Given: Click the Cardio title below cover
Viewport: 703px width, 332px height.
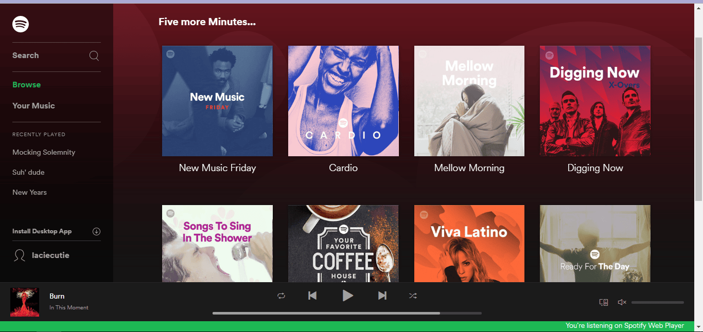Looking at the screenshot, I should click(x=343, y=168).
